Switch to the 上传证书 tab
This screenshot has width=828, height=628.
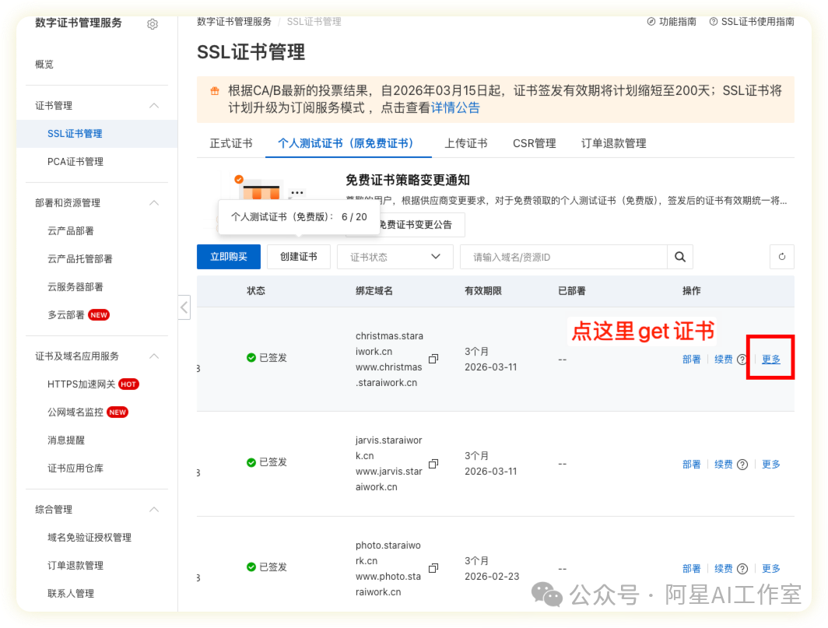click(465, 143)
